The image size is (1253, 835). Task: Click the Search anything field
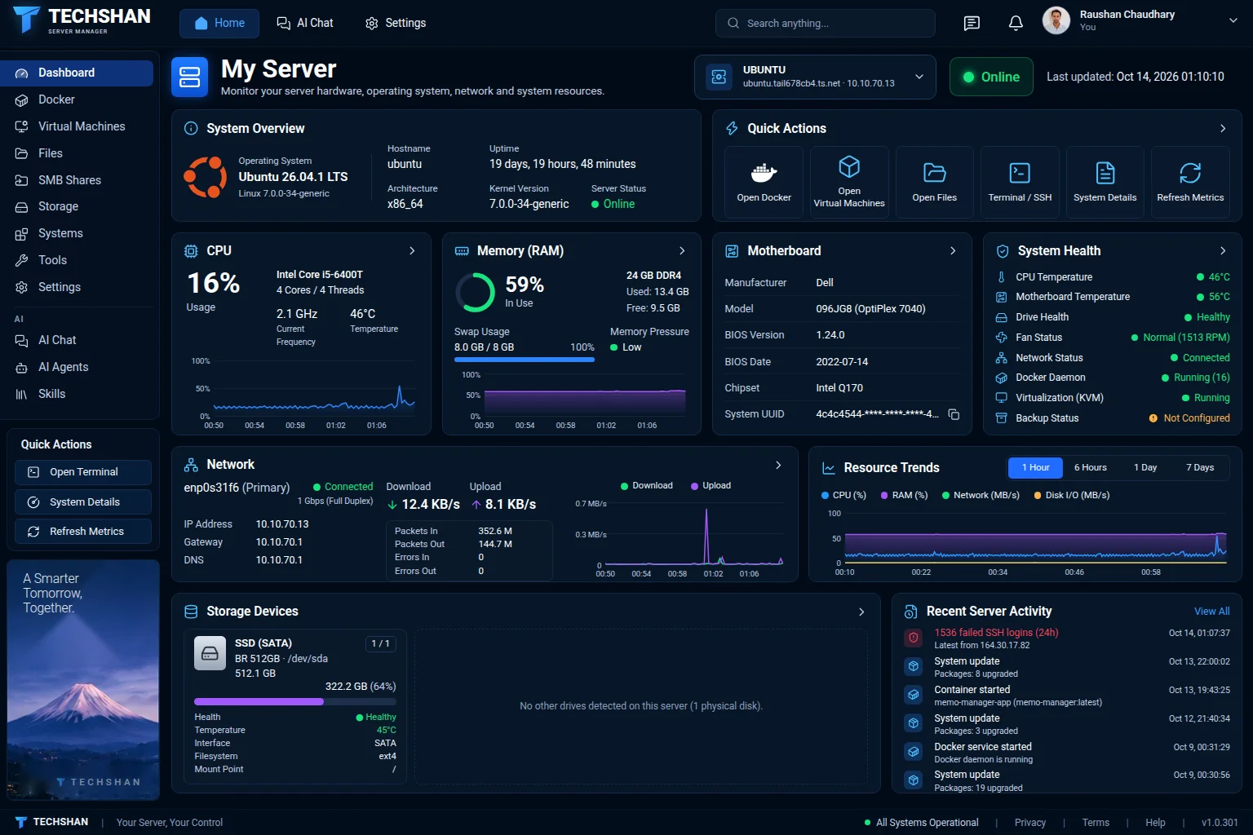point(826,24)
